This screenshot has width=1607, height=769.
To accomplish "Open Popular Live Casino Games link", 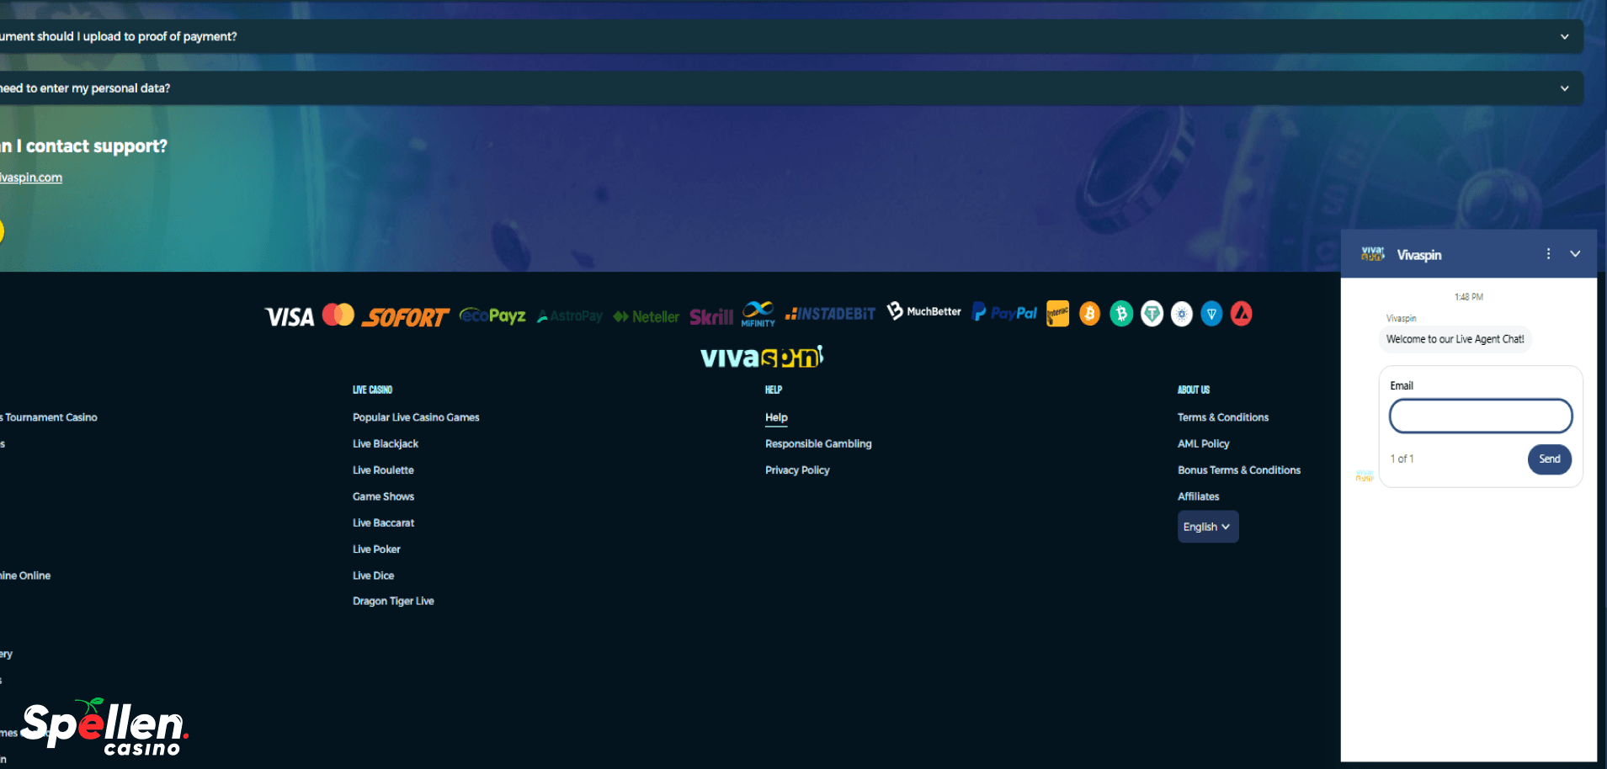I will pos(416,417).
